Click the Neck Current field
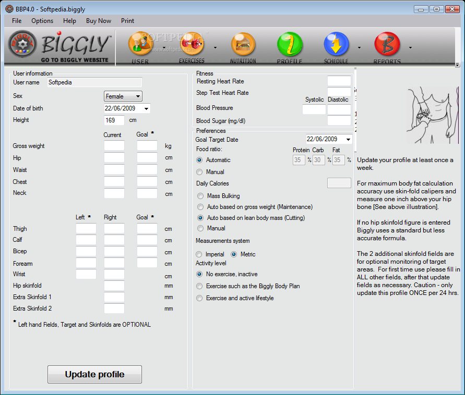This screenshot has height=395, width=465. [x=114, y=193]
